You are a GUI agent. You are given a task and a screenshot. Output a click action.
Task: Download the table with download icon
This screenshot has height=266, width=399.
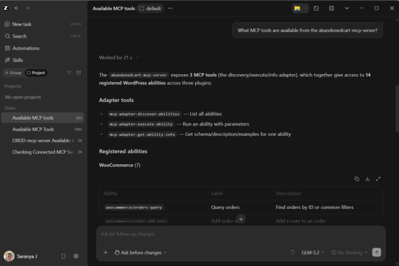pos(367,179)
